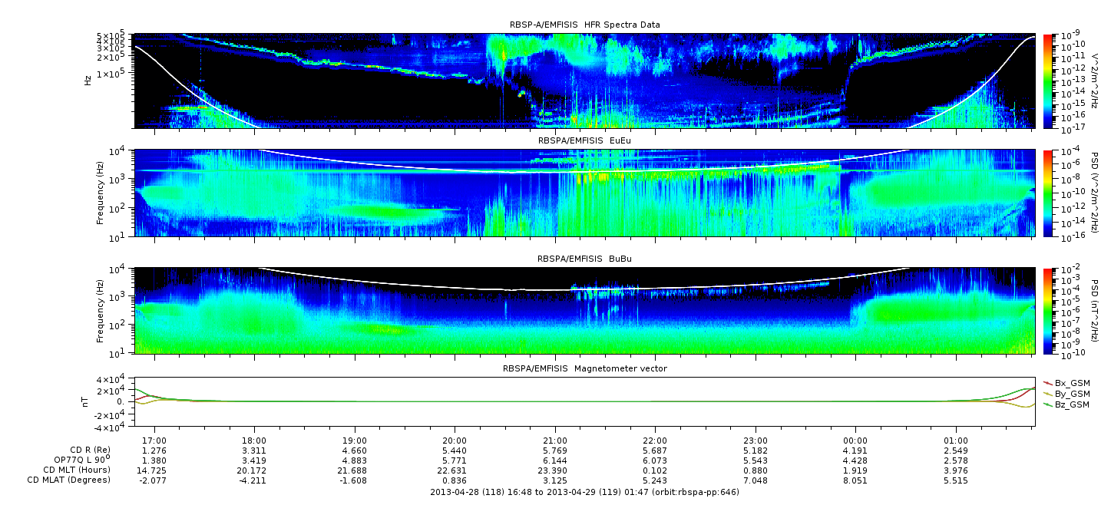
Task: Click the date range caption below the plots
Action: pos(584,491)
